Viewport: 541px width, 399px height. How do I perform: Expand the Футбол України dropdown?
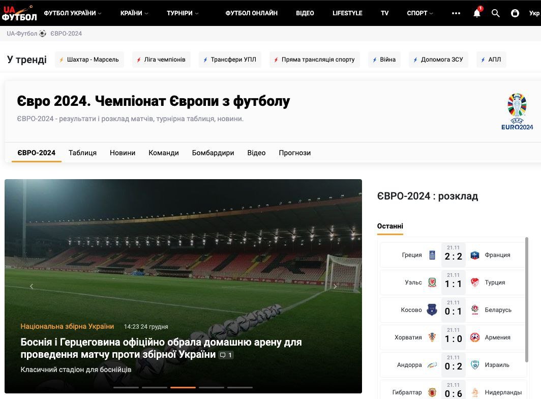click(73, 13)
